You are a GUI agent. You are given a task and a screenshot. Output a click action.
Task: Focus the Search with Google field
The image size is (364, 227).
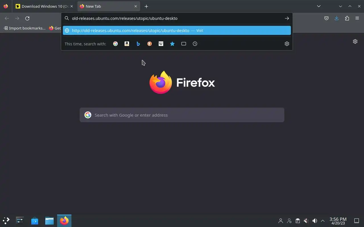[x=182, y=115]
